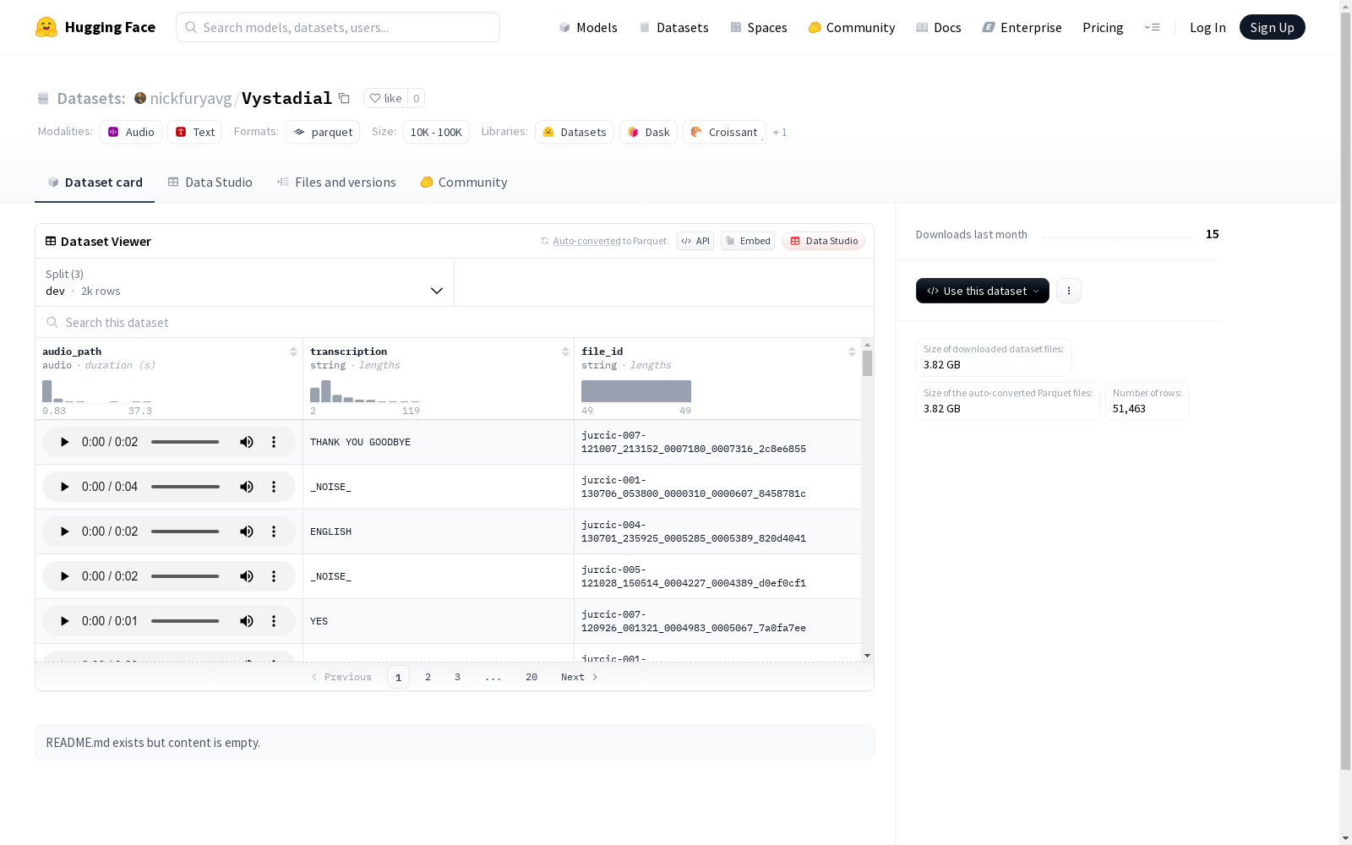Open Models in top navigation

pos(588,27)
